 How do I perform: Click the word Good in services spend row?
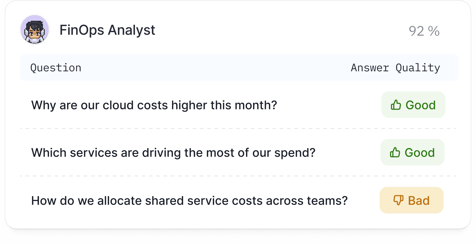point(420,153)
